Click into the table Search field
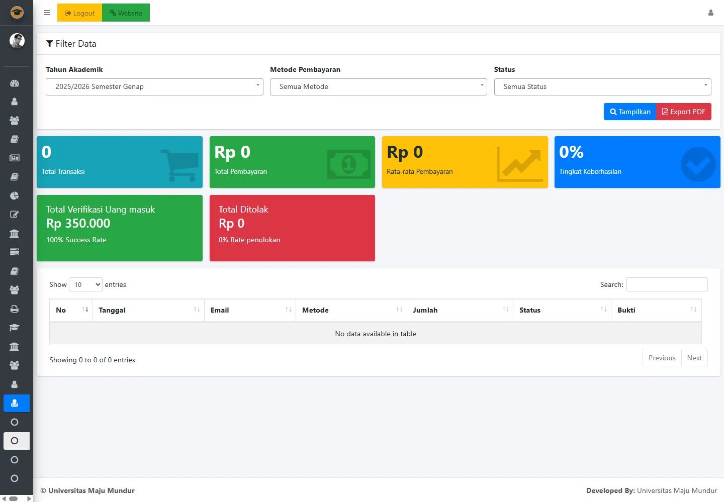Image resolution: width=724 pixels, height=502 pixels. [x=667, y=284]
